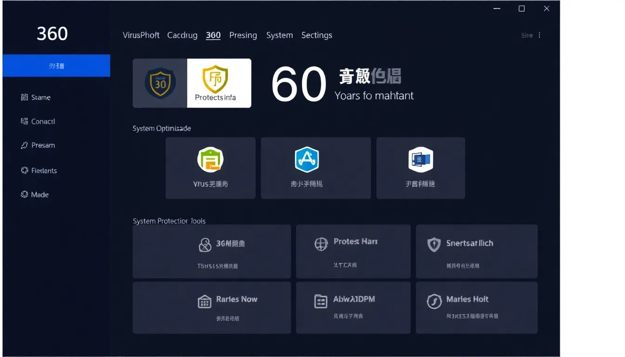
Task: Click the blue-and-white document tile icon
Action: click(x=420, y=159)
